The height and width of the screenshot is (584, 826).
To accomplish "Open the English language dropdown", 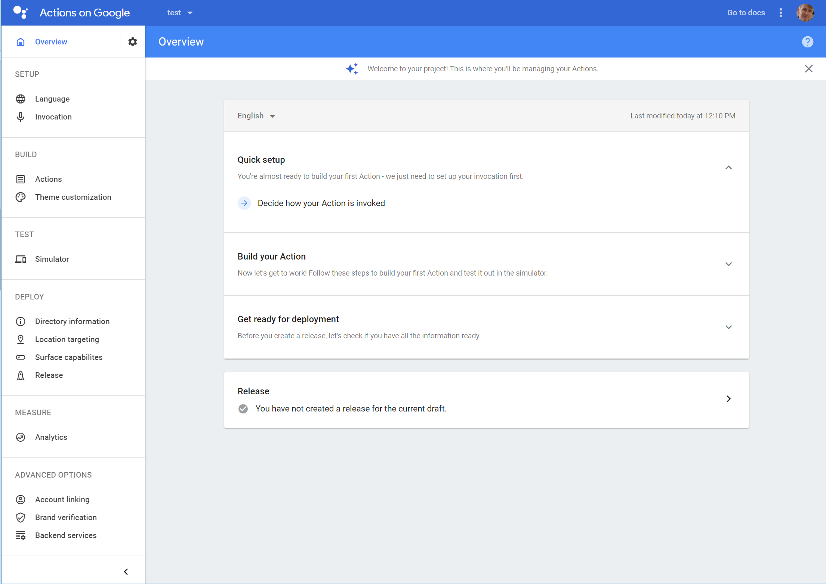I will 256,116.
